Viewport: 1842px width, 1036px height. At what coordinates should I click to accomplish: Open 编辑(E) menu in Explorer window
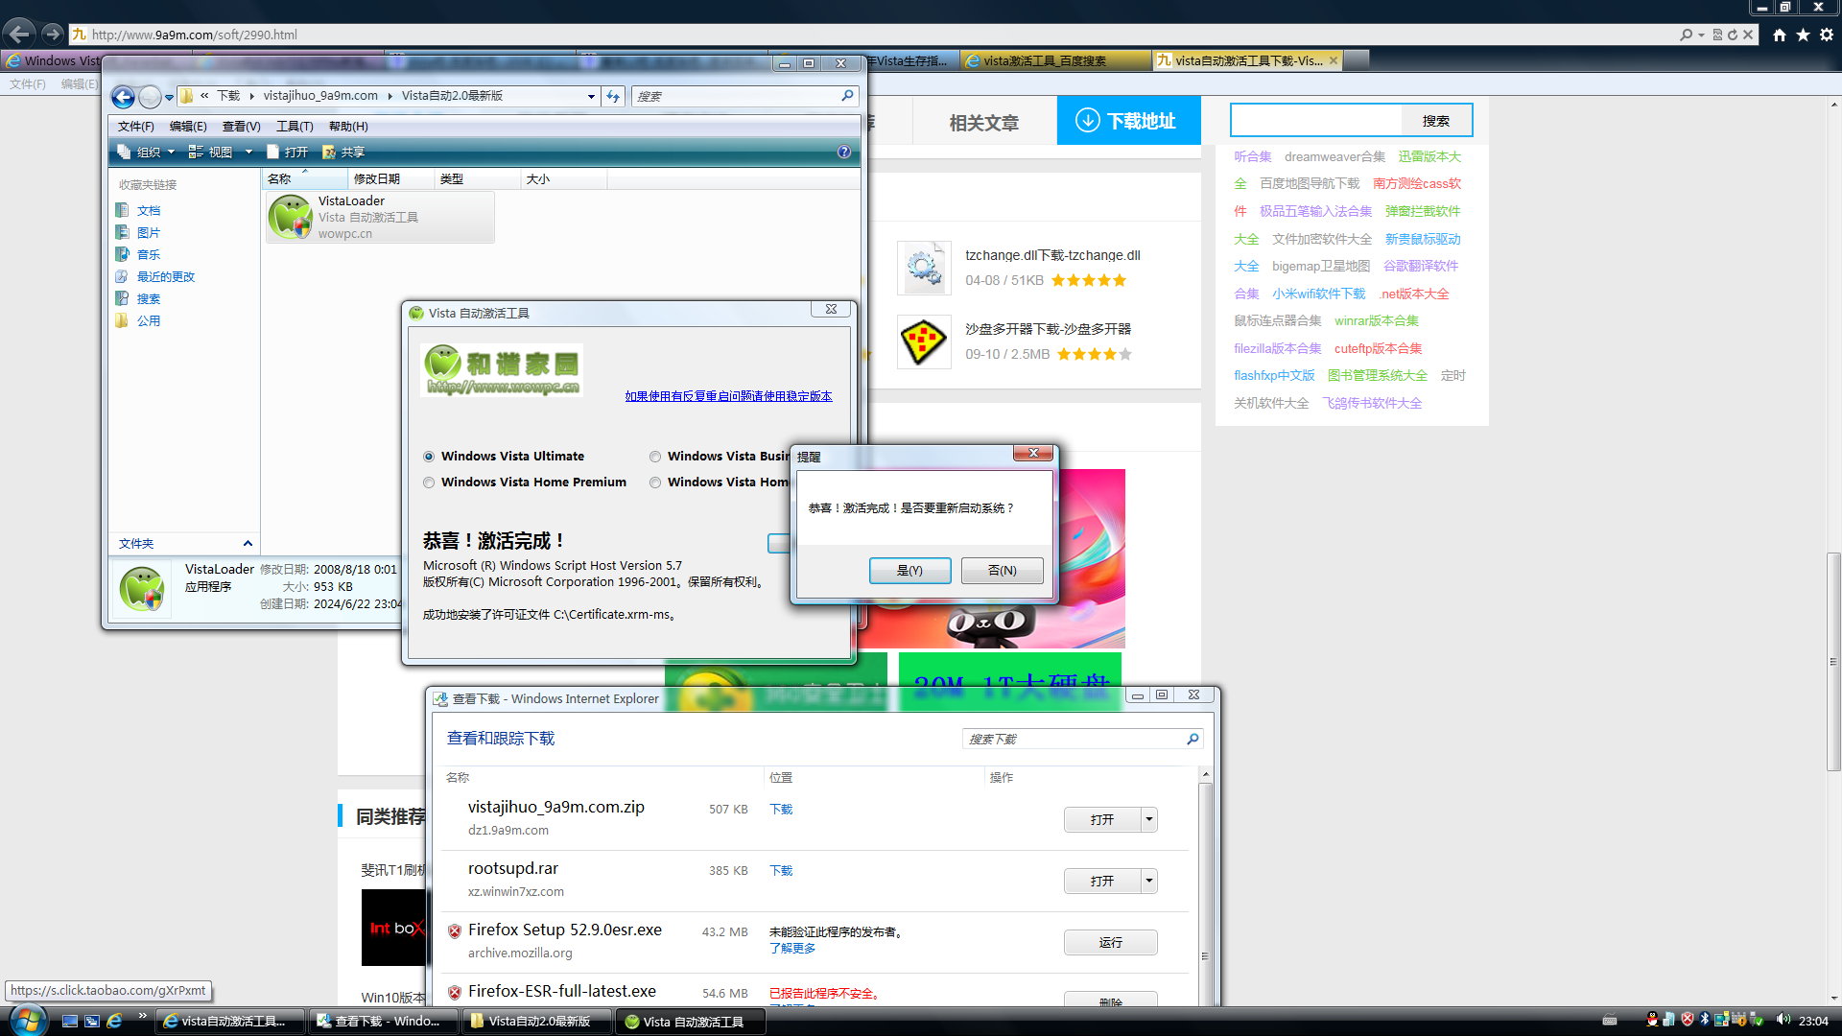tap(188, 127)
